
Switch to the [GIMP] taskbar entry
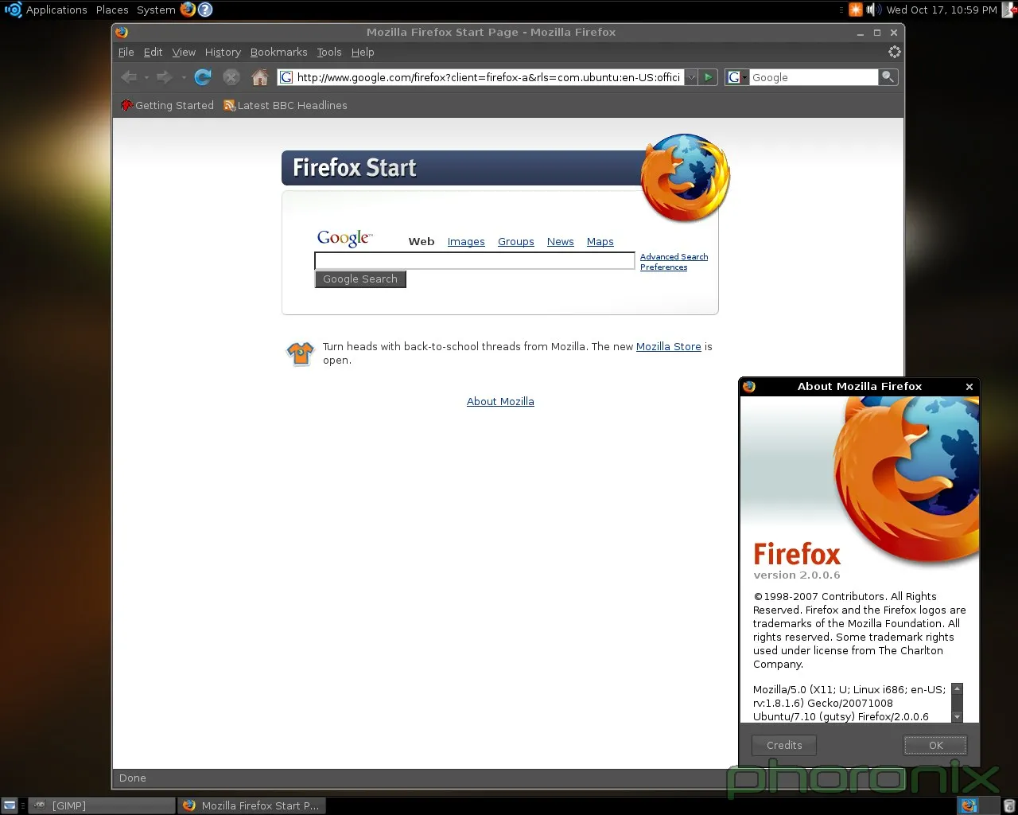(102, 805)
